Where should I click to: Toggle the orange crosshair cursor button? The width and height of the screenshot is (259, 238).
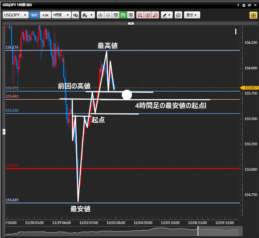253,15
